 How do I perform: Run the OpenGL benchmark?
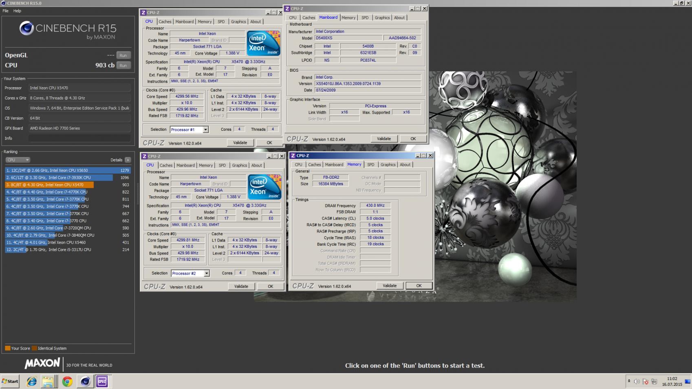tap(123, 55)
